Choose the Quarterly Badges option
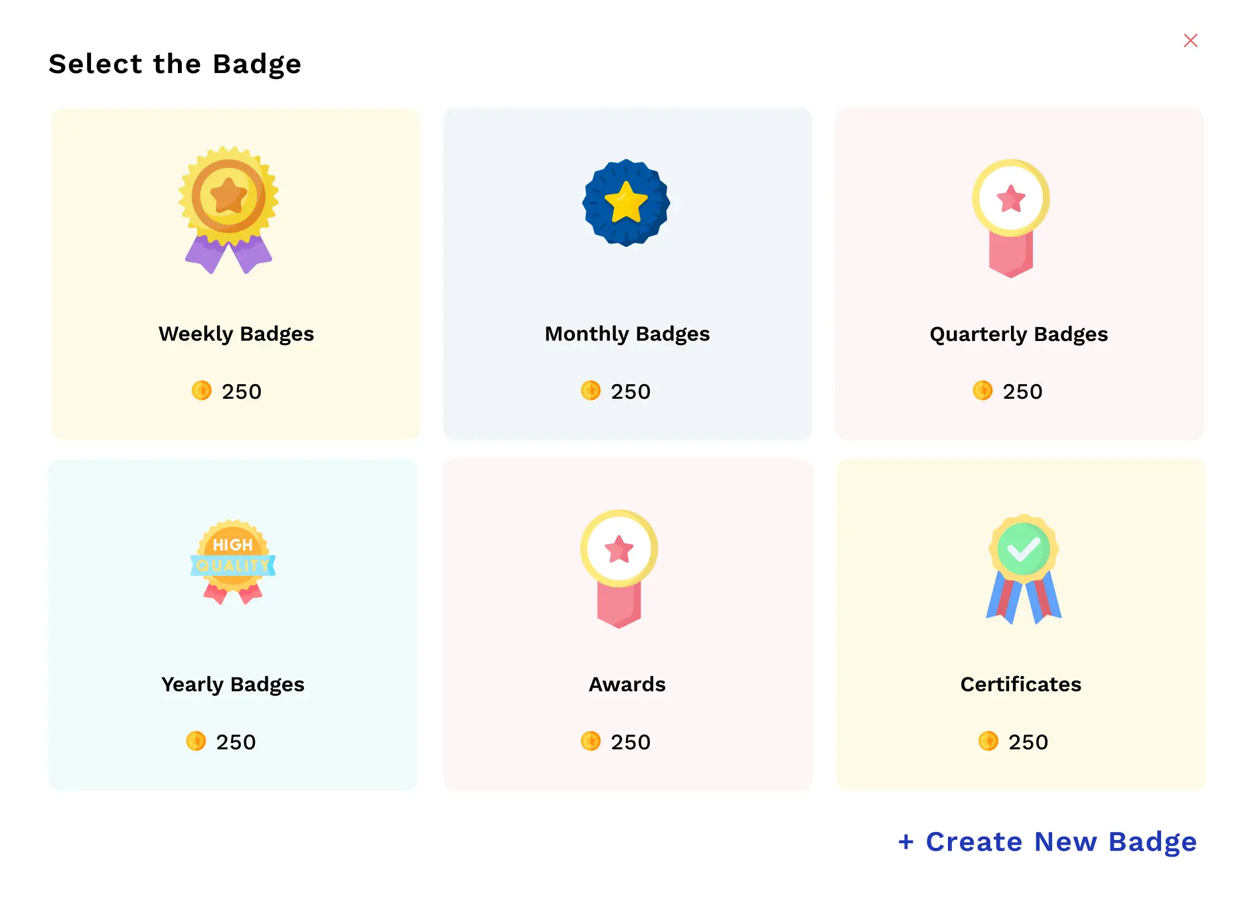The height and width of the screenshot is (897, 1244). [1019, 273]
